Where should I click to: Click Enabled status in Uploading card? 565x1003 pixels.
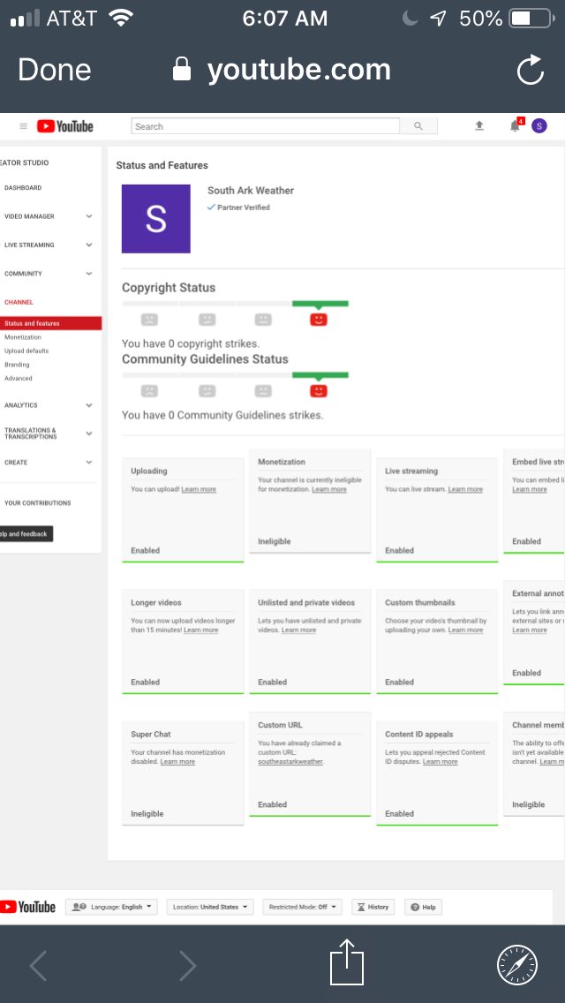(146, 550)
